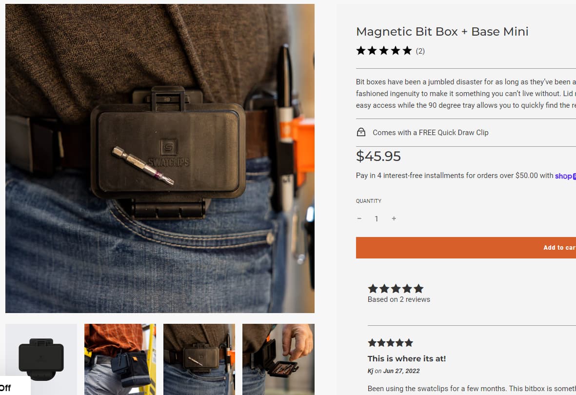Click the Comes with a FREE Quick Draw Clip text
The width and height of the screenshot is (576, 395).
tap(431, 133)
